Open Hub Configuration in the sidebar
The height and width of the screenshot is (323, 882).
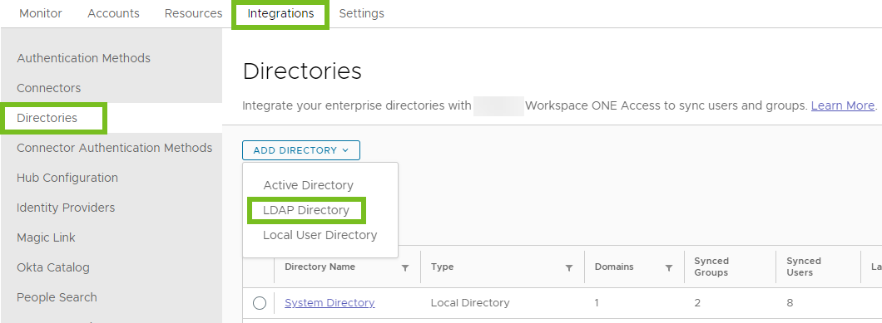coord(67,178)
